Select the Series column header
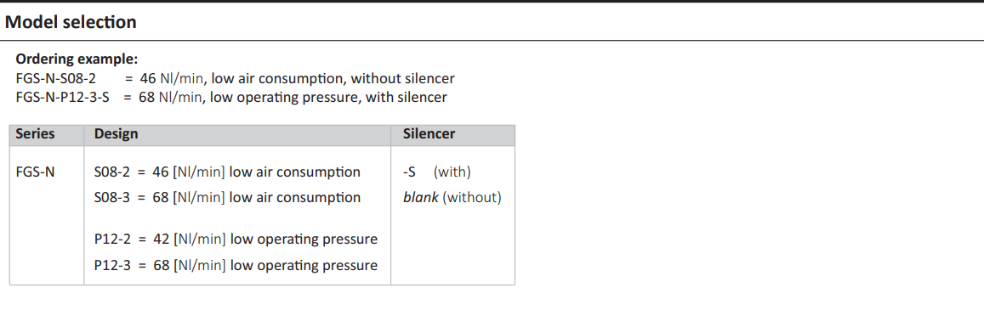This screenshot has height=310, width=984. coord(35,134)
